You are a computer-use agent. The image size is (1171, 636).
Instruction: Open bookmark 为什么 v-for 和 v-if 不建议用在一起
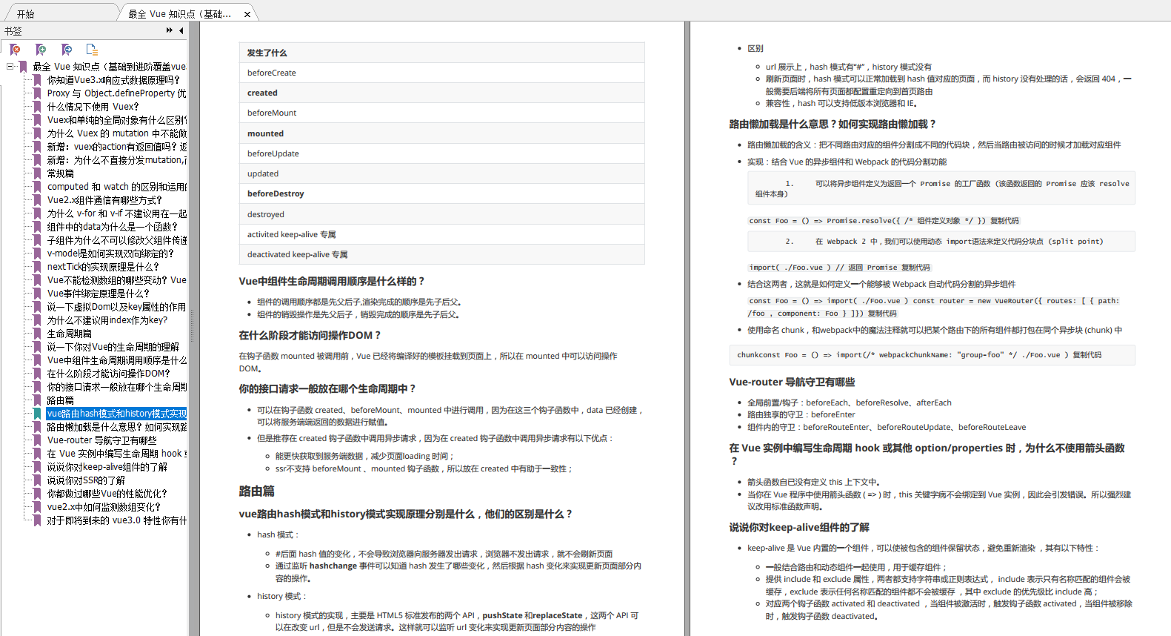pos(116,213)
